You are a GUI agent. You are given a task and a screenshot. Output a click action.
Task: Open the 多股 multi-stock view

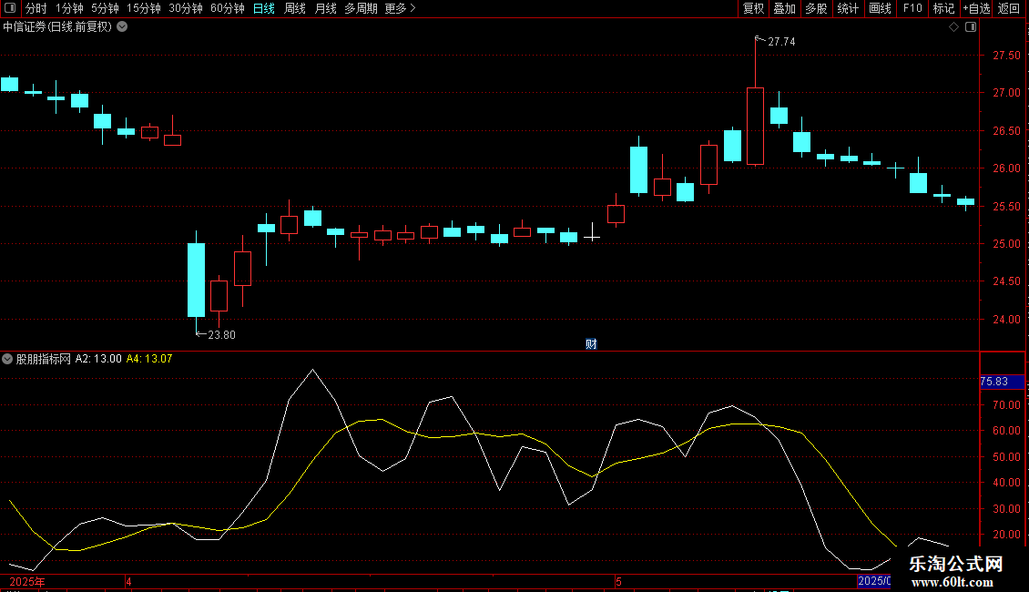(816, 8)
